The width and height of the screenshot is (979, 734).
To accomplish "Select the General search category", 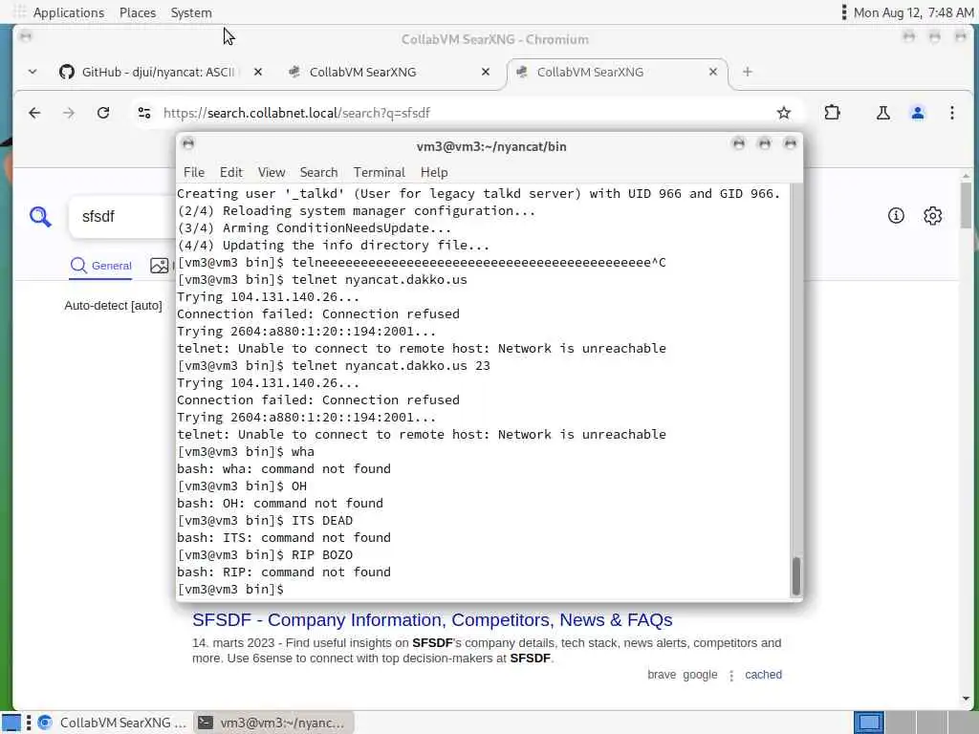I will (101, 266).
